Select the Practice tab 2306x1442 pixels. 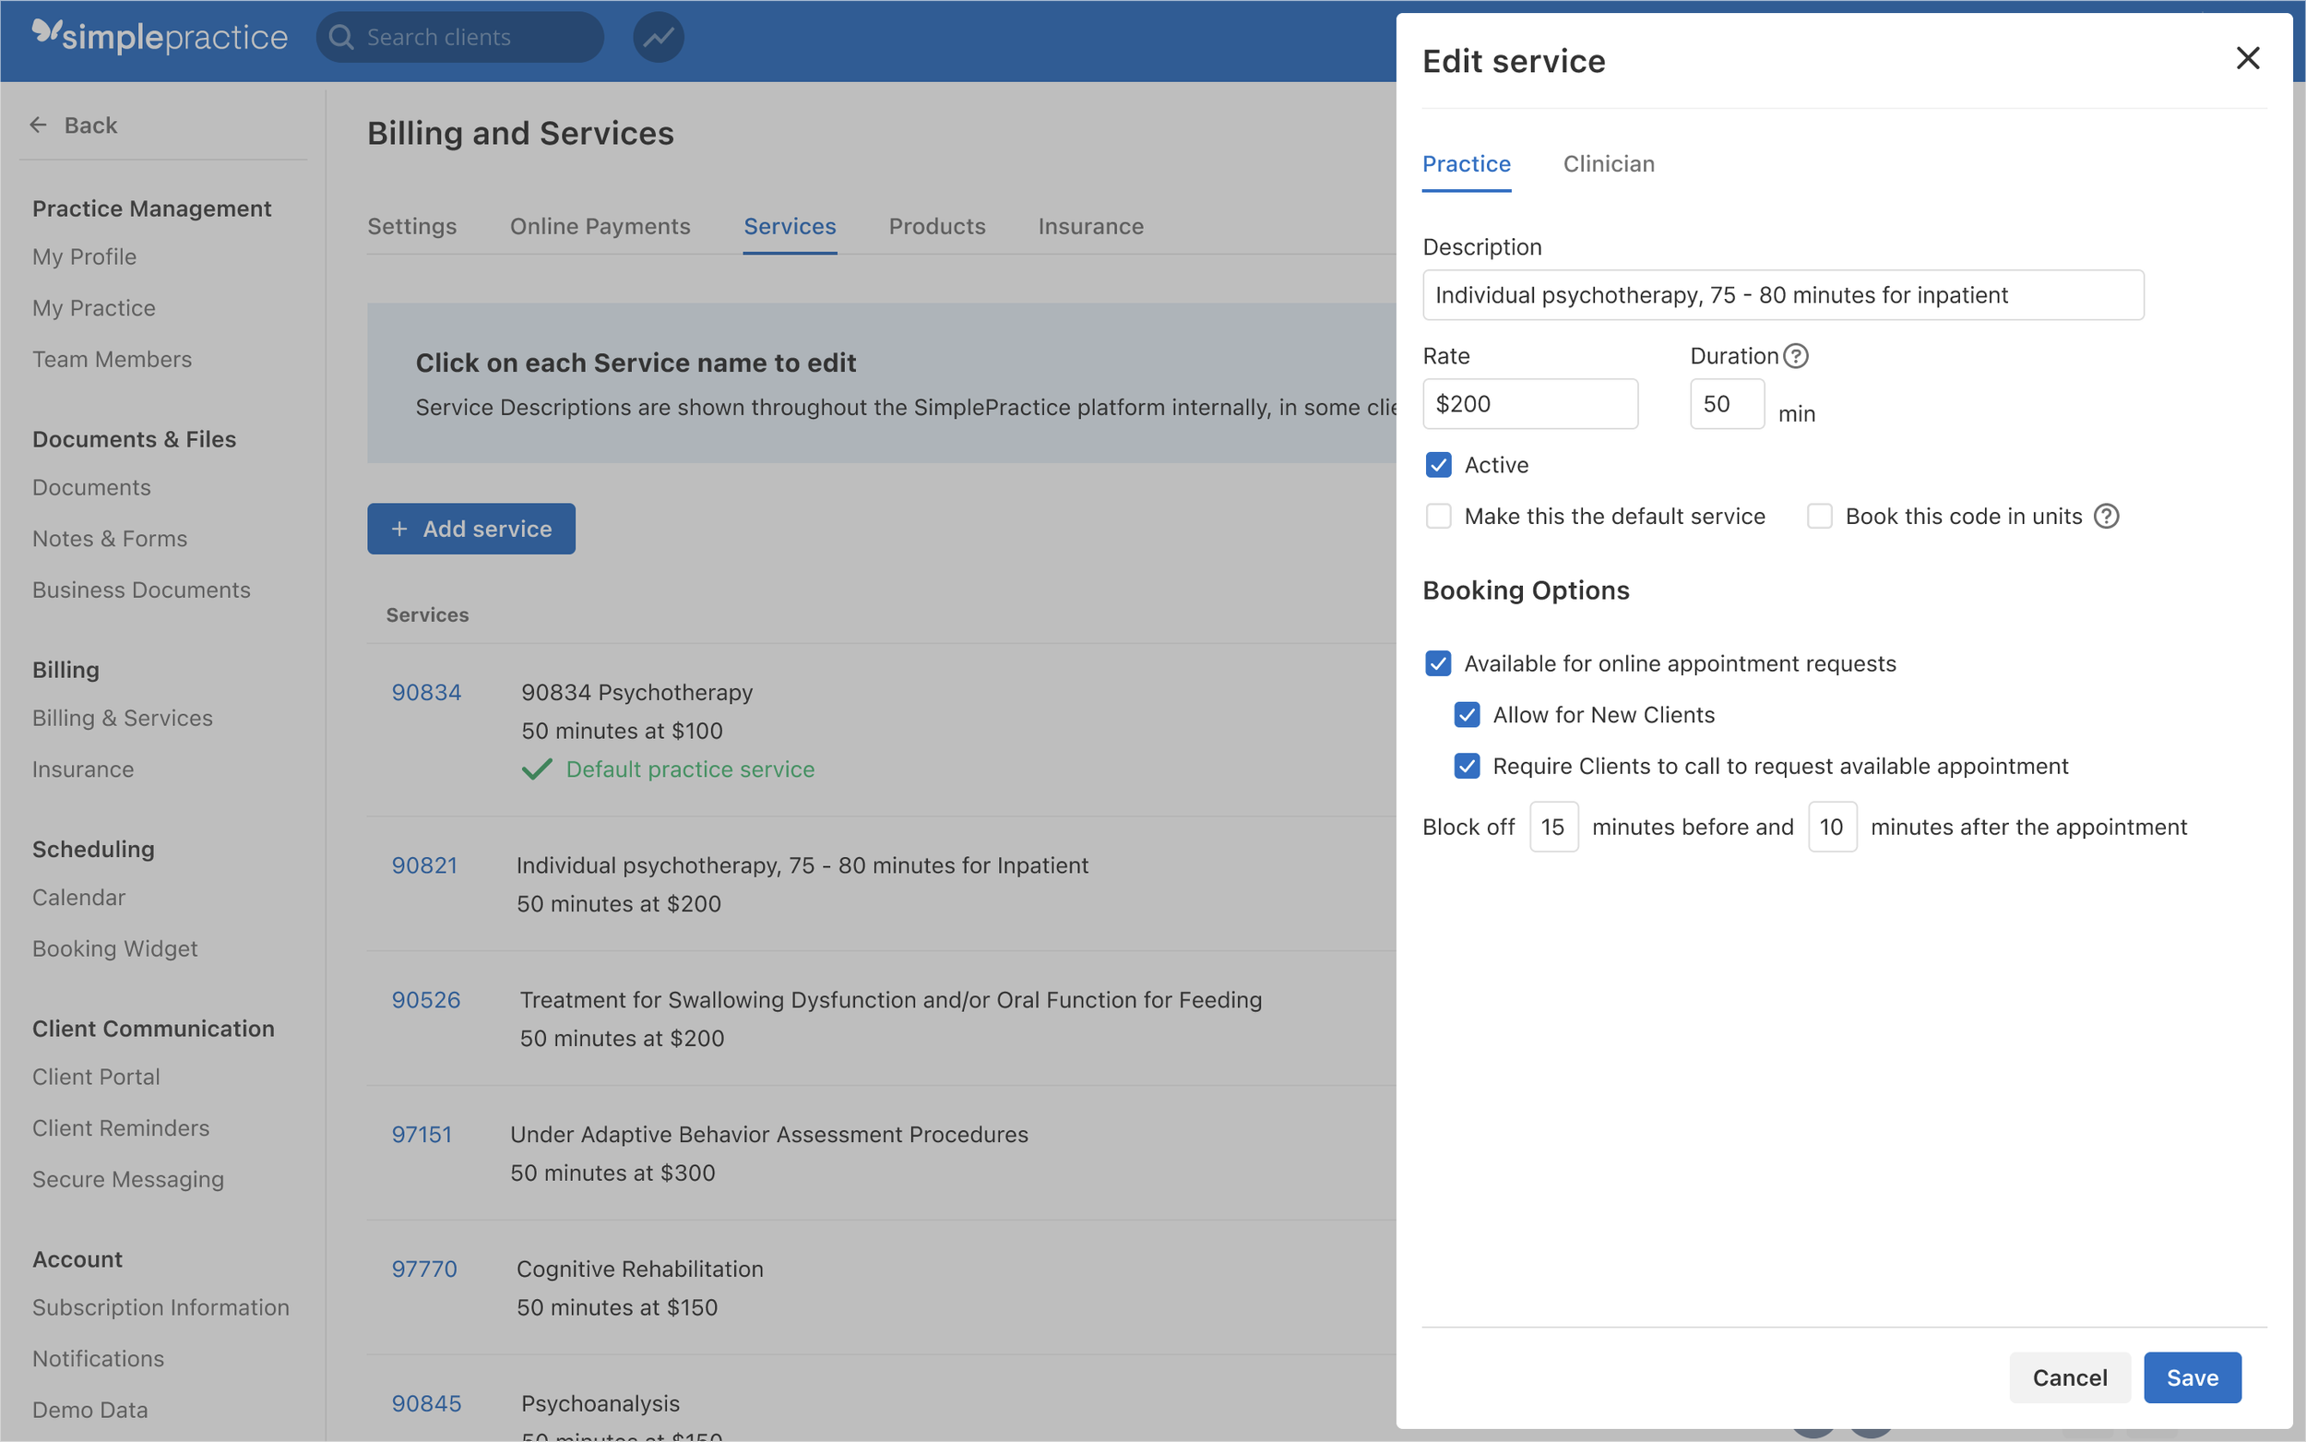tap(1465, 164)
